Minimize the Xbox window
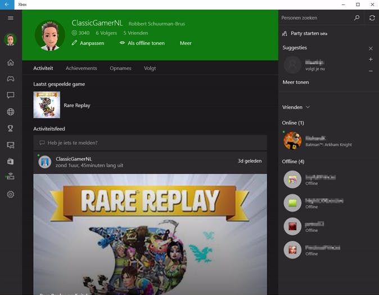The width and height of the screenshot is (379, 295). [344, 5]
